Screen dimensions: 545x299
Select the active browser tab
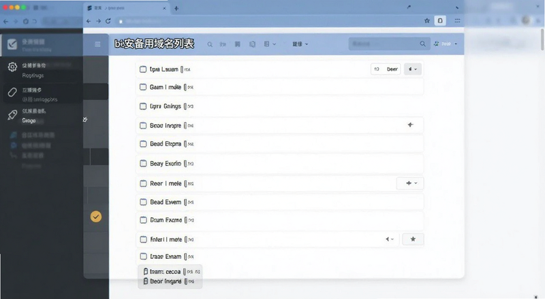pos(127,8)
